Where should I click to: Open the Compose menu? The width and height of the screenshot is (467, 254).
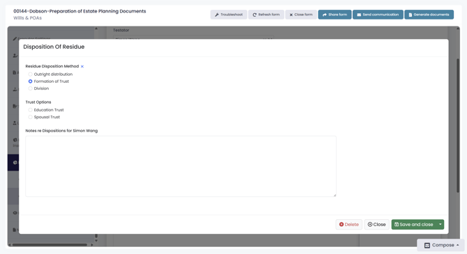click(x=441, y=245)
